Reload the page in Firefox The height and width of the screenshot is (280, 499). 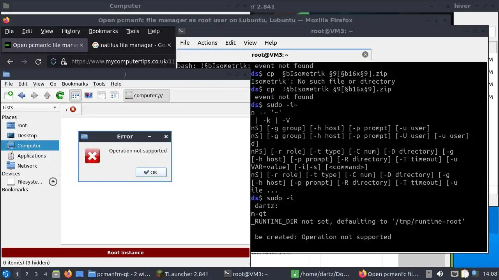click(38, 61)
